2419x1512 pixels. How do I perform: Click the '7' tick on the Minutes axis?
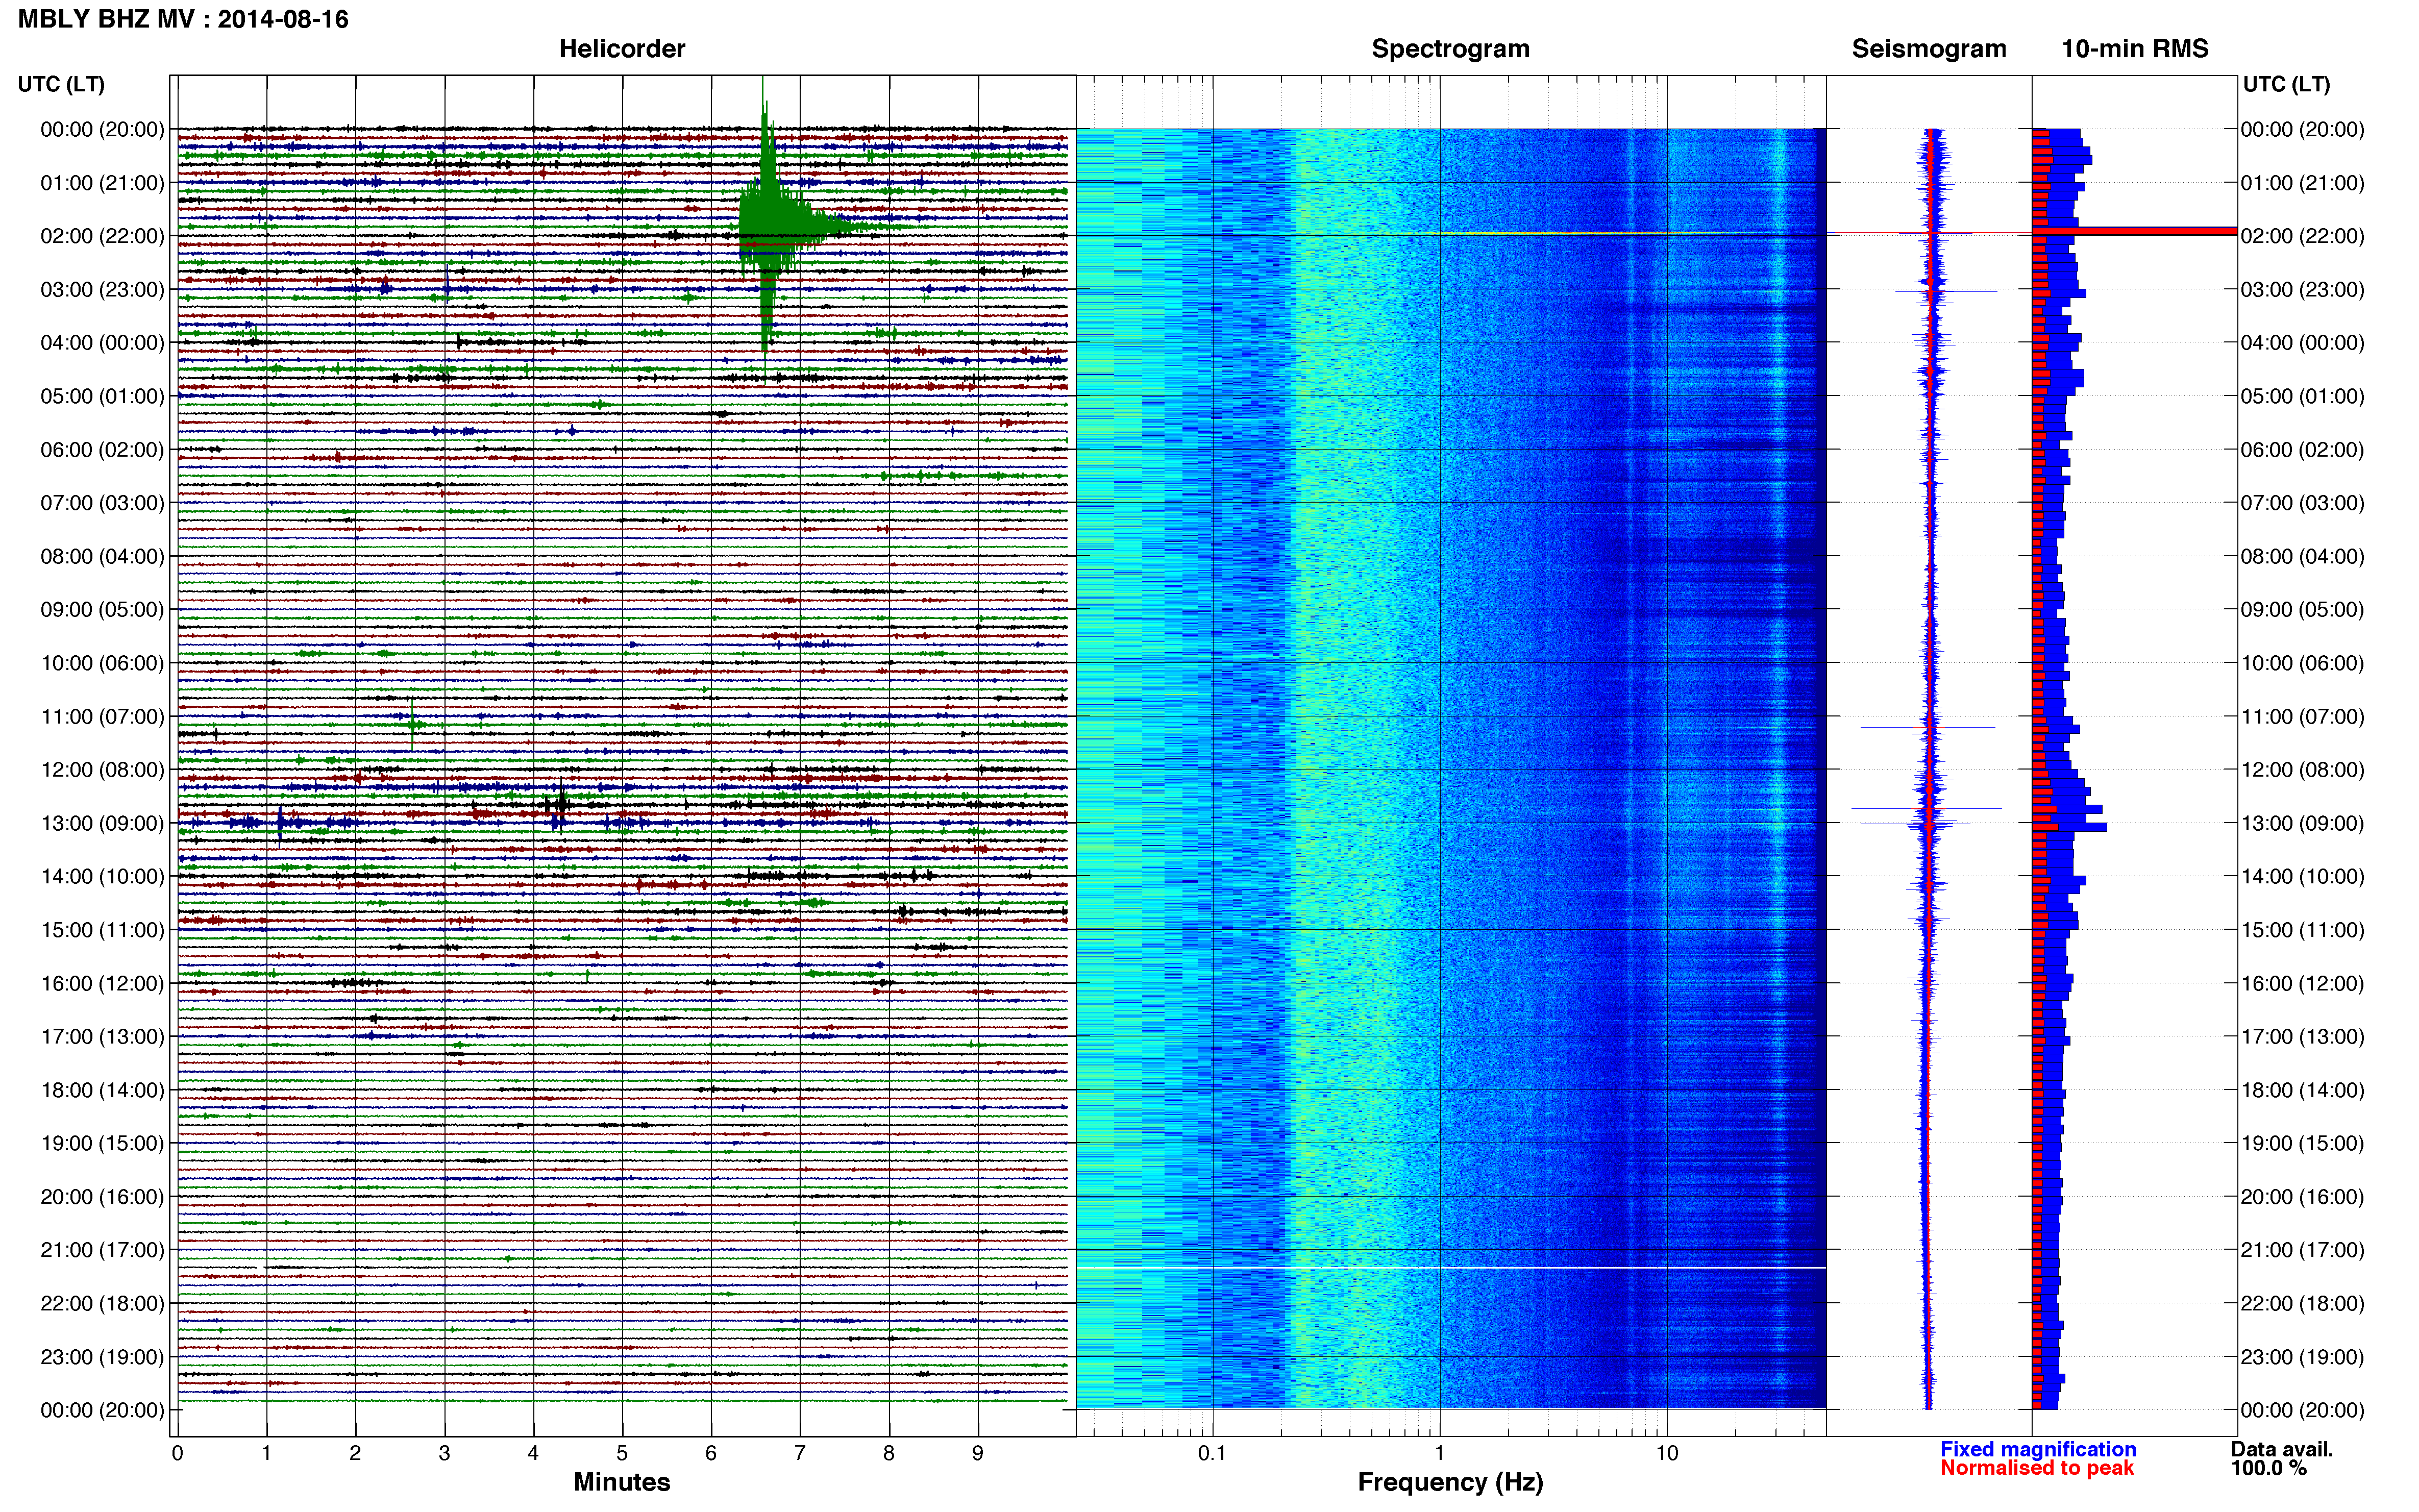point(800,1453)
